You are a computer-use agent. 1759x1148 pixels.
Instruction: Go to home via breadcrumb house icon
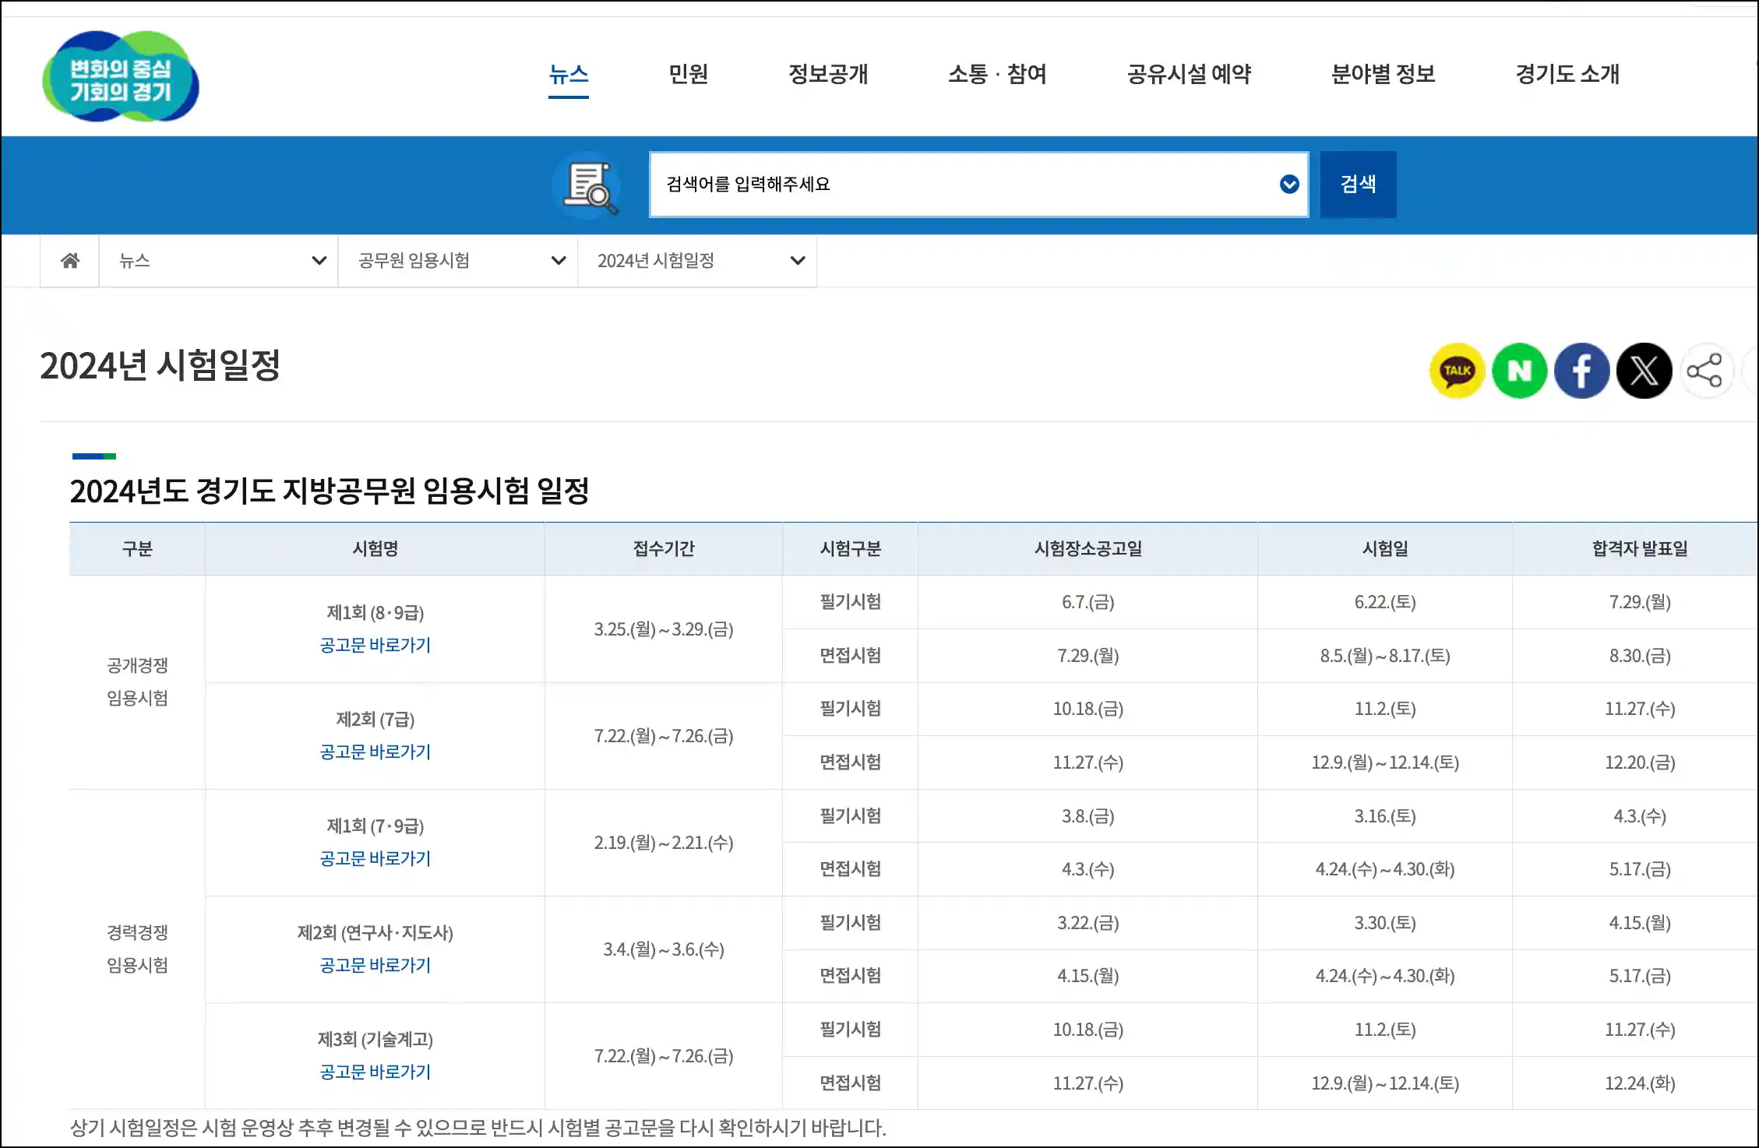click(x=70, y=260)
